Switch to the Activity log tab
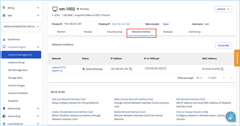 (x=195, y=32)
